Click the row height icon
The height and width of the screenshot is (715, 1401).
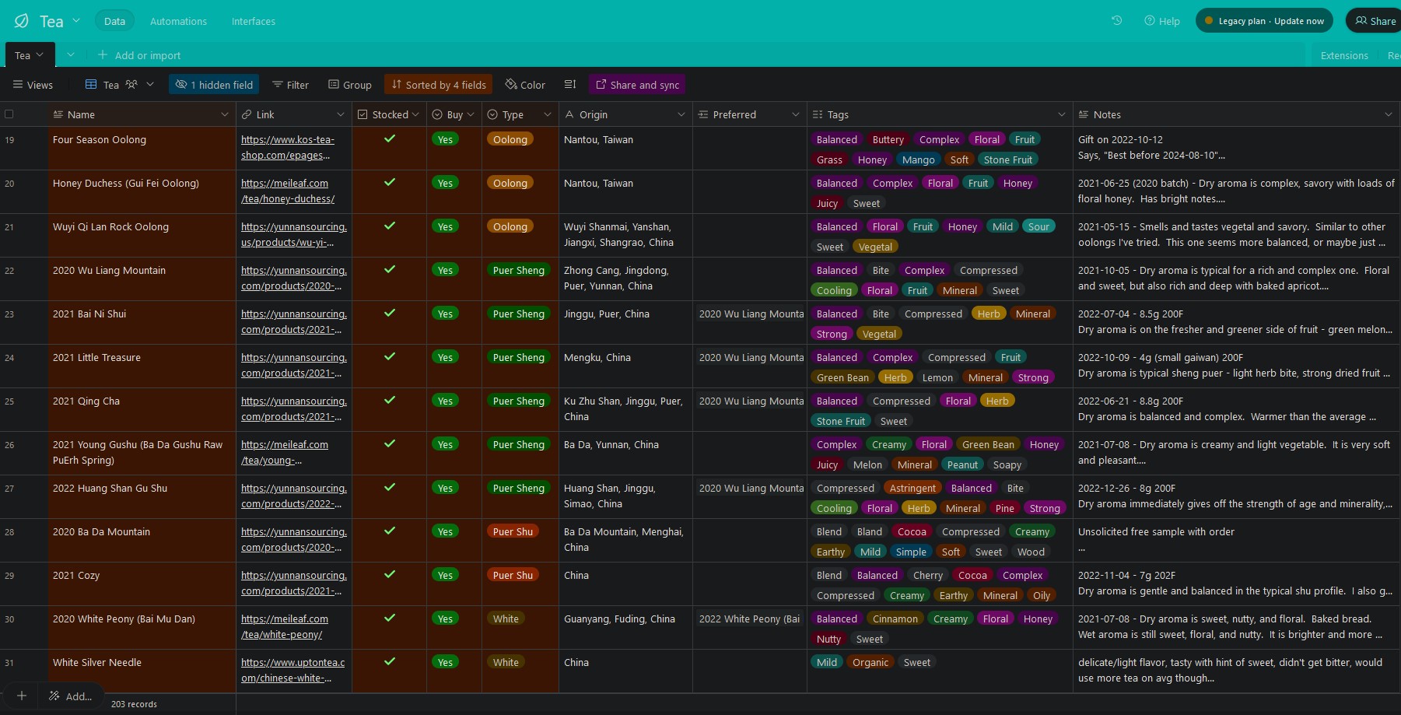pos(570,85)
